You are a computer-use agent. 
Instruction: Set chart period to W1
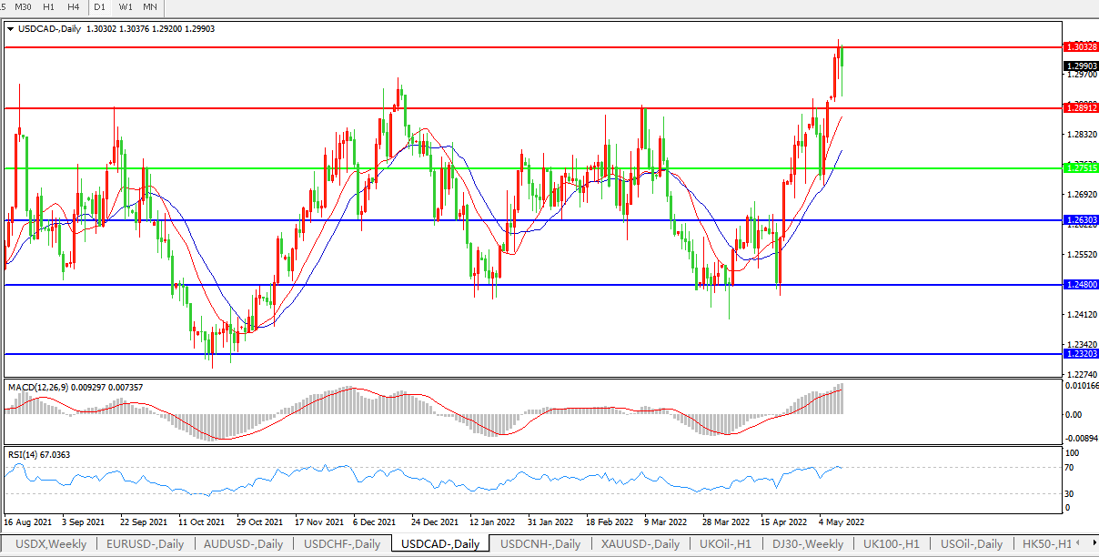point(126,7)
